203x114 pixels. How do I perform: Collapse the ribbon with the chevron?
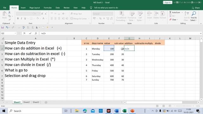tap(201, 24)
